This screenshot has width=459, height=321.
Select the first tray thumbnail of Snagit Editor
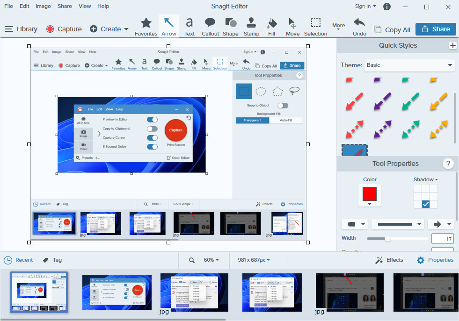click(39, 292)
